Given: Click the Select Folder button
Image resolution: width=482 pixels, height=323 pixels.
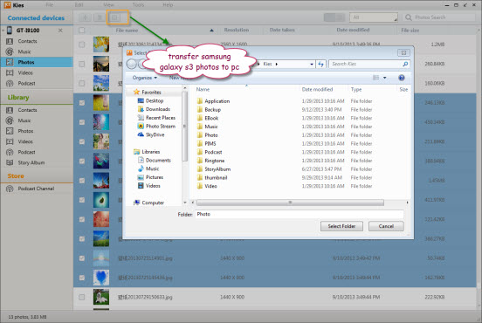Looking at the screenshot, I should click(341, 226).
